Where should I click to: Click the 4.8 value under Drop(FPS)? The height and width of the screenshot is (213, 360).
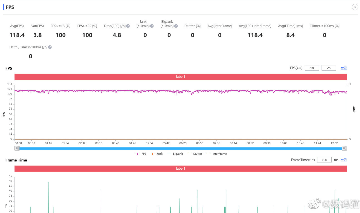[x=117, y=35]
